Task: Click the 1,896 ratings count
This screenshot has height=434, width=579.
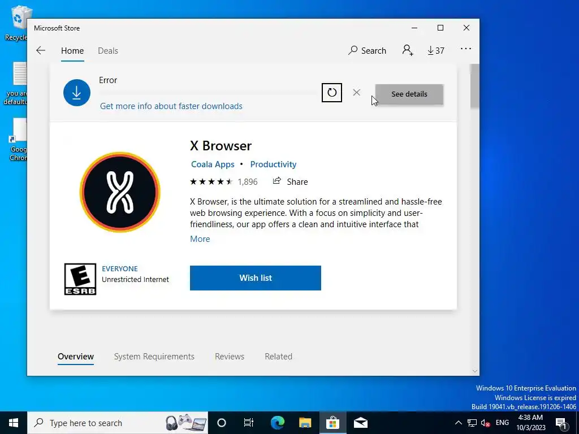Action: (x=248, y=181)
